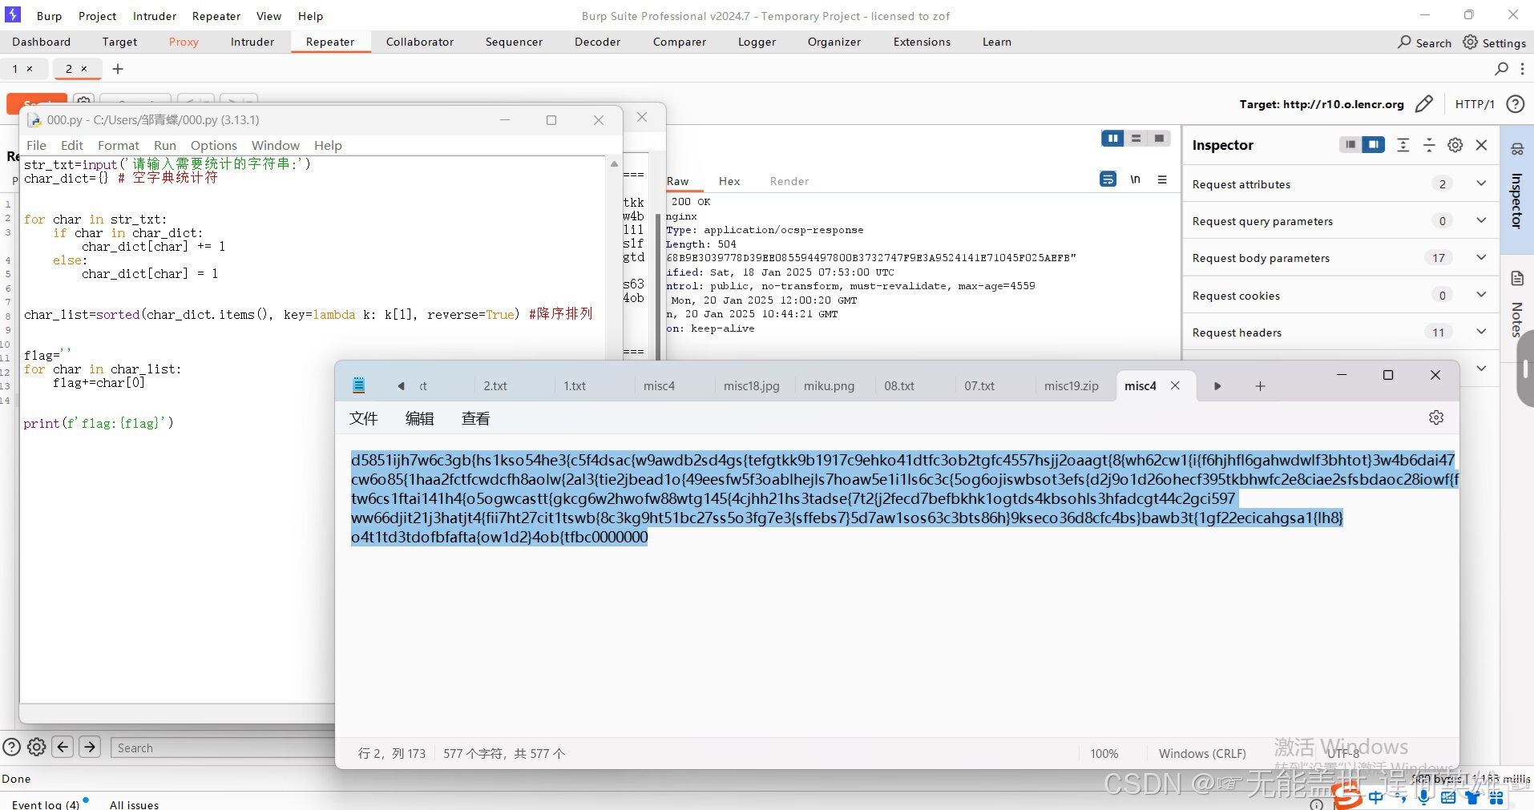Select top-bottom request/response layout

(x=1136, y=139)
